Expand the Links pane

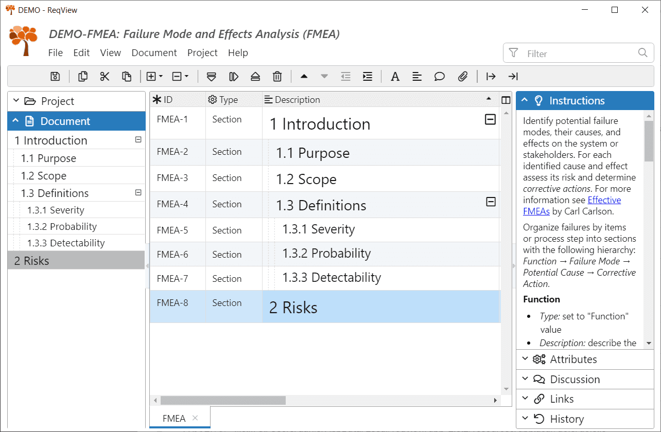[585, 399]
